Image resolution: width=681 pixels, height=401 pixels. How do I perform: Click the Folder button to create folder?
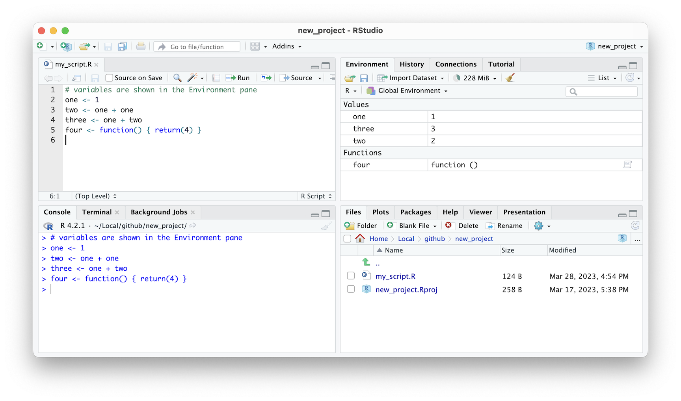361,225
